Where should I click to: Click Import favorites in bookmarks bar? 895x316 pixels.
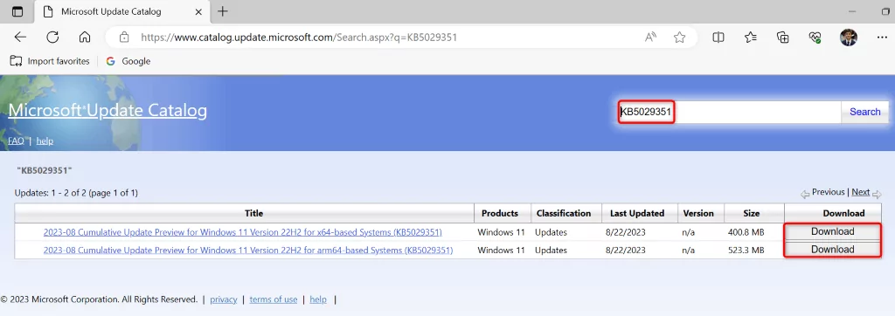click(x=50, y=61)
